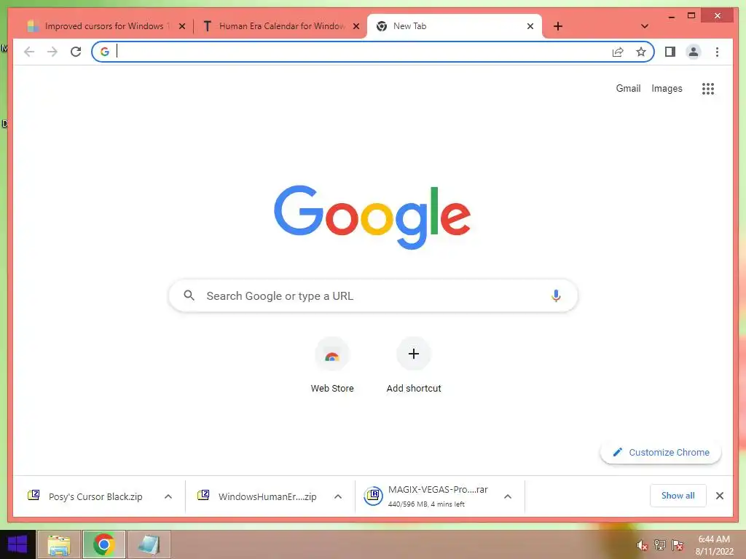Click the taskbar clock showing 6:44 AM

click(714, 545)
